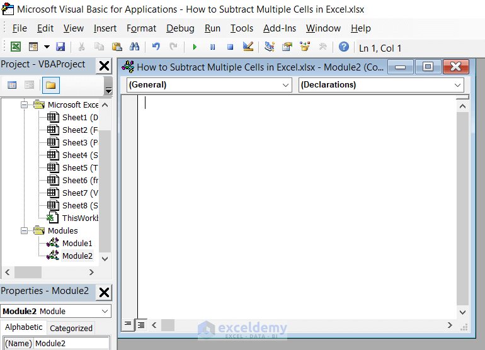Select Module1 in Modules folder
This screenshot has height=350, width=485.
click(69, 244)
